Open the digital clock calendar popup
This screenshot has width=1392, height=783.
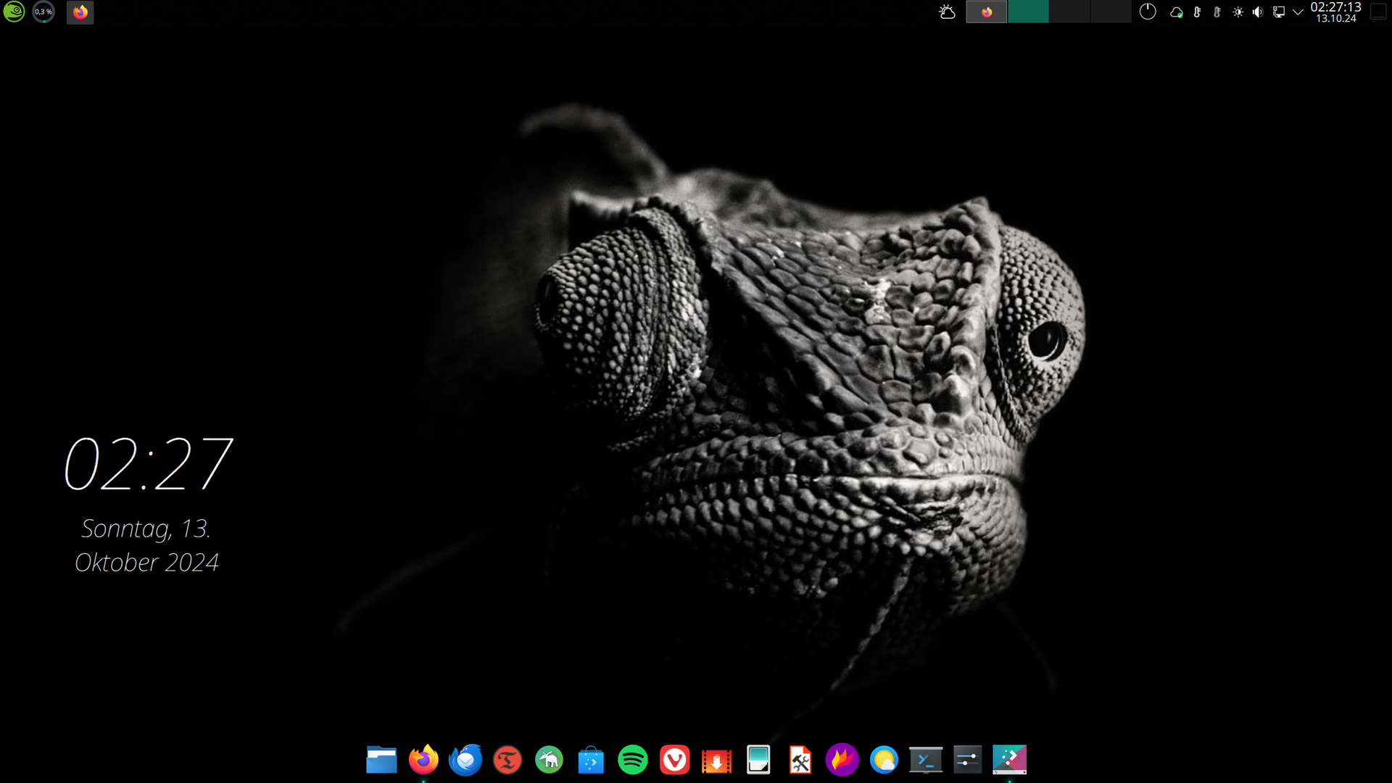(1335, 12)
